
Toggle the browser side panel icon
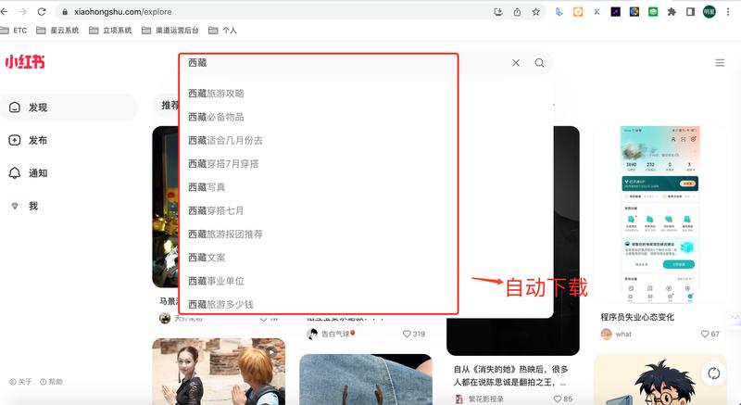pos(690,12)
